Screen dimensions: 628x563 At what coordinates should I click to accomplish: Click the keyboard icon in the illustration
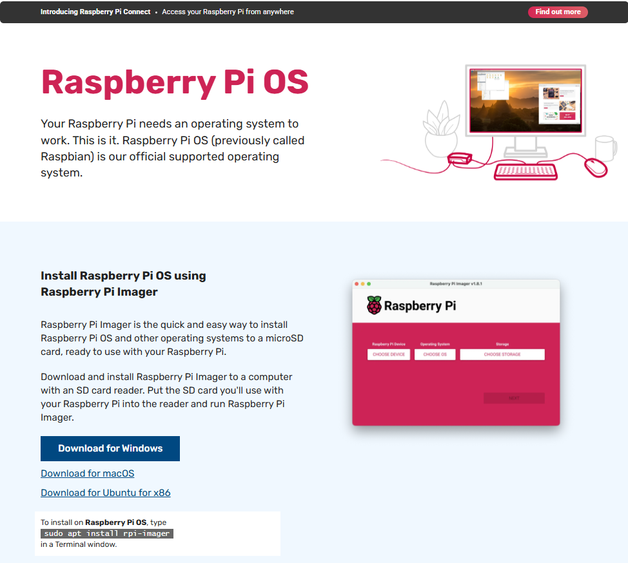pyautogui.click(x=525, y=172)
